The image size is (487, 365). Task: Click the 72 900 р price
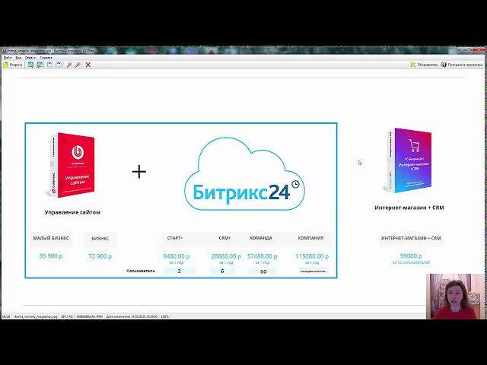click(x=100, y=256)
